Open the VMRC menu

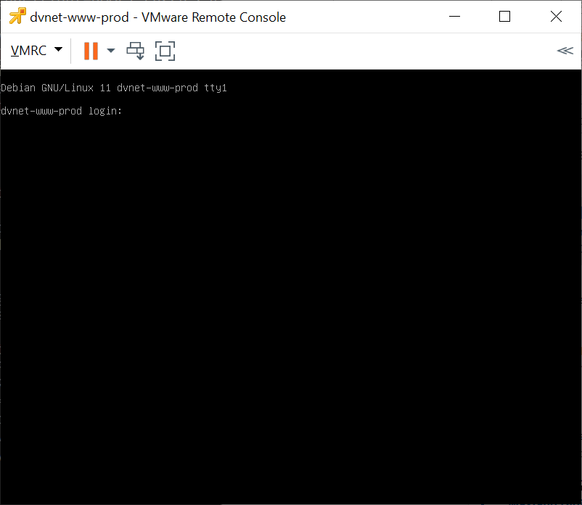click(x=29, y=51)
